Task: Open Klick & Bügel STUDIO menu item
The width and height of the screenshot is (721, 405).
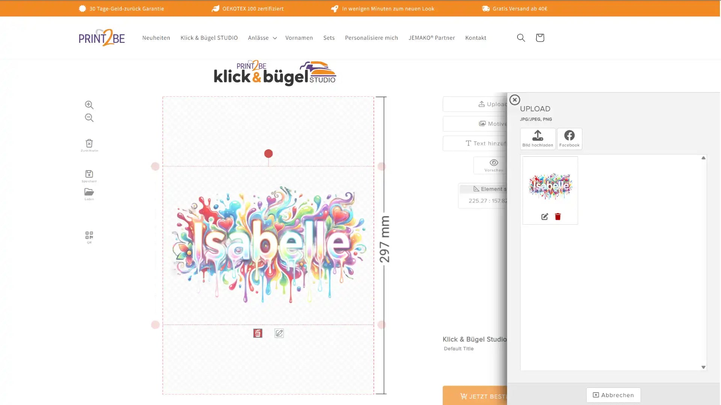Action: pyautogui.click(x=209, y=37)
